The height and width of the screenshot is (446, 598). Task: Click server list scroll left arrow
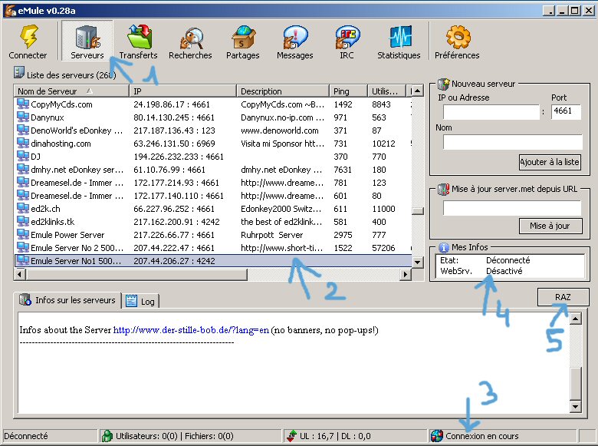click(20, 274)
